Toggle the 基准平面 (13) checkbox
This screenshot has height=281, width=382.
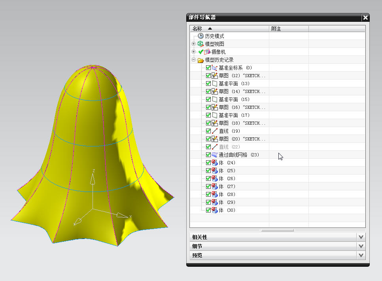coord(208,84)
